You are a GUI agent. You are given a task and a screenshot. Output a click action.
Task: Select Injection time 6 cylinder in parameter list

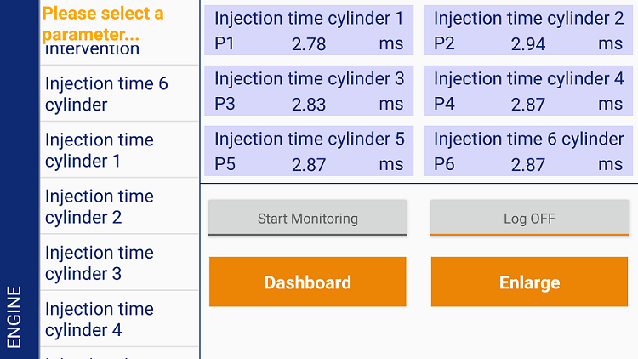pyautogui.click(x=119, y=94)
